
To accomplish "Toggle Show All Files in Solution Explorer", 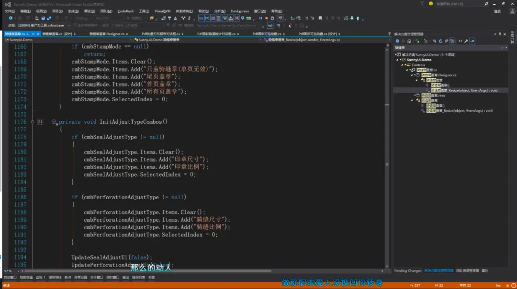I will [x=452, y=41].
